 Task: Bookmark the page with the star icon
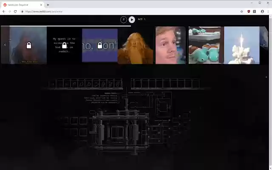pos(242,11)
